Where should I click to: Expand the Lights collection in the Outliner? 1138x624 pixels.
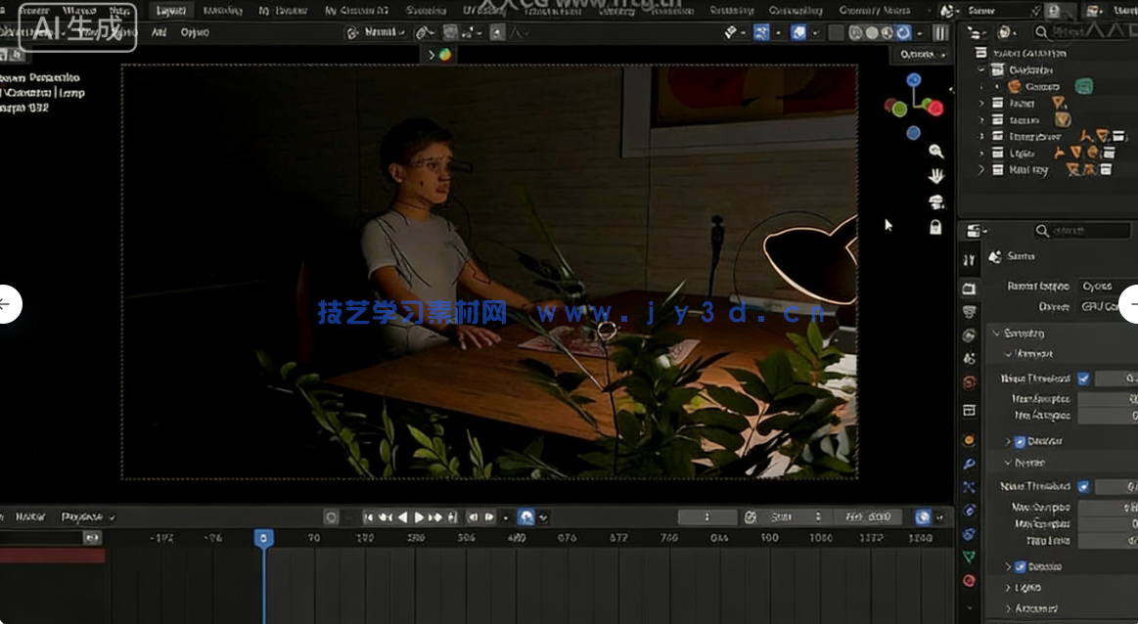981,153
